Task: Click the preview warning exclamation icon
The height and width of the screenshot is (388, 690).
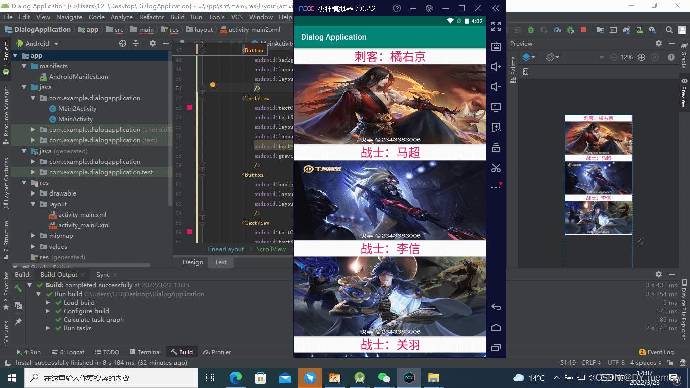Action: tap(671, 57)
